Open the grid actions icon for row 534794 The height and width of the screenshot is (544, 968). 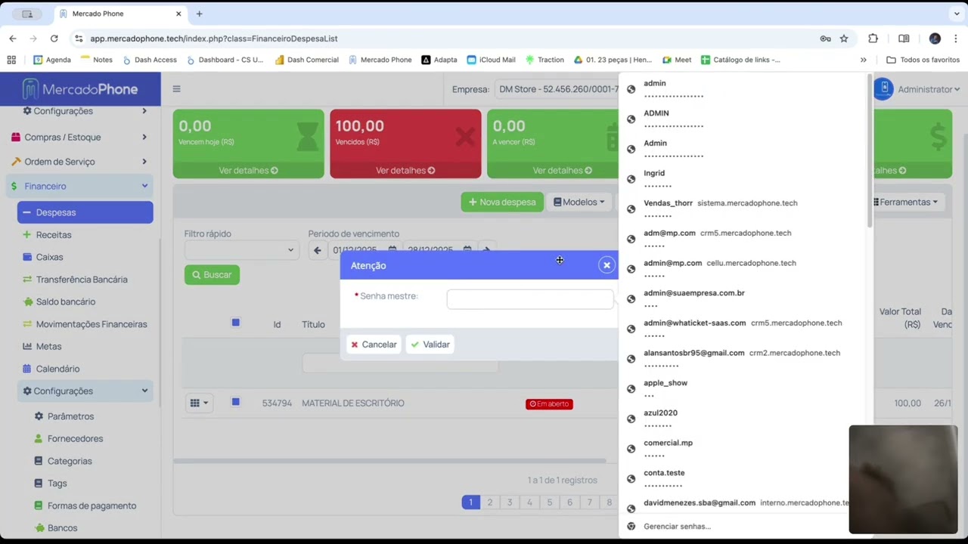tap(199, 403)
